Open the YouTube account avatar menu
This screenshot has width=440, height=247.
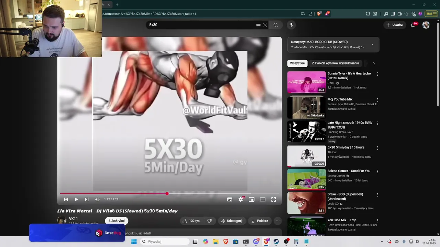click(426, 25)
